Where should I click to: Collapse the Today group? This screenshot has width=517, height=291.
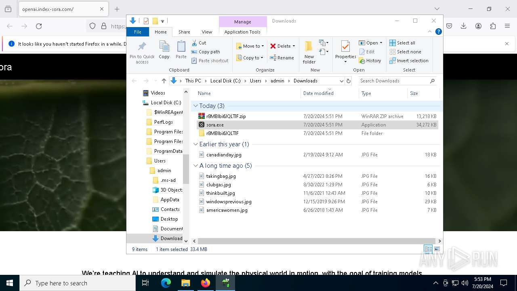coord(195,106)
